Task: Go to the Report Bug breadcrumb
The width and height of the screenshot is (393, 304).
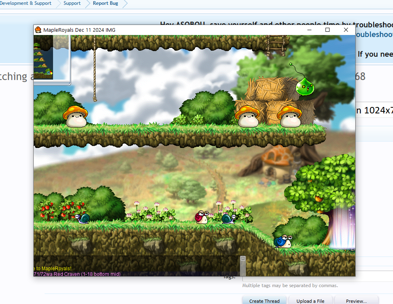Action: click(x=105, y=3)
